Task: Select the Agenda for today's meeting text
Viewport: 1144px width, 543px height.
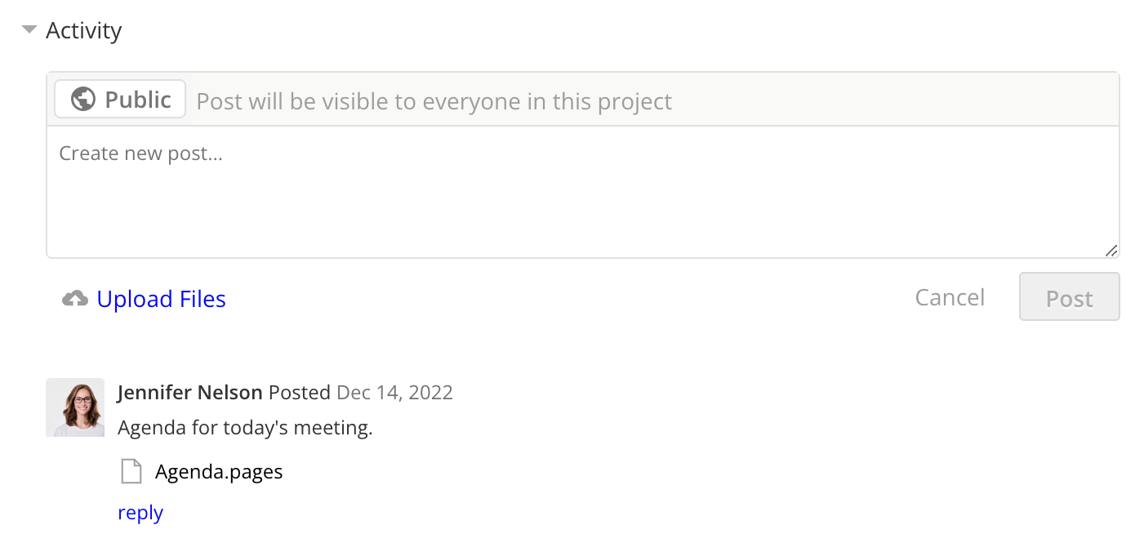Action: click(245, 428)
